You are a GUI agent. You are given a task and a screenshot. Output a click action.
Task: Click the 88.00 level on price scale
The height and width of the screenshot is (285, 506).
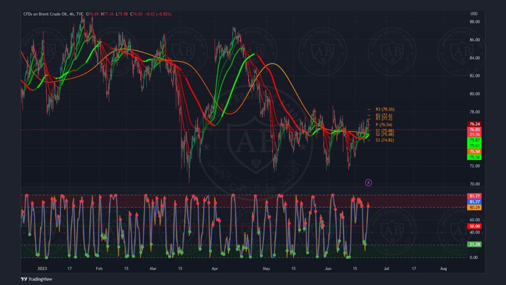point(474,22)
